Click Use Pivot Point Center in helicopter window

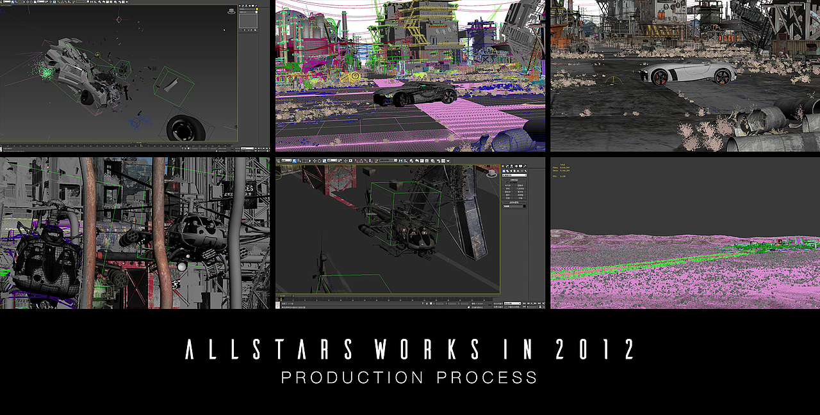click(340, 161)
